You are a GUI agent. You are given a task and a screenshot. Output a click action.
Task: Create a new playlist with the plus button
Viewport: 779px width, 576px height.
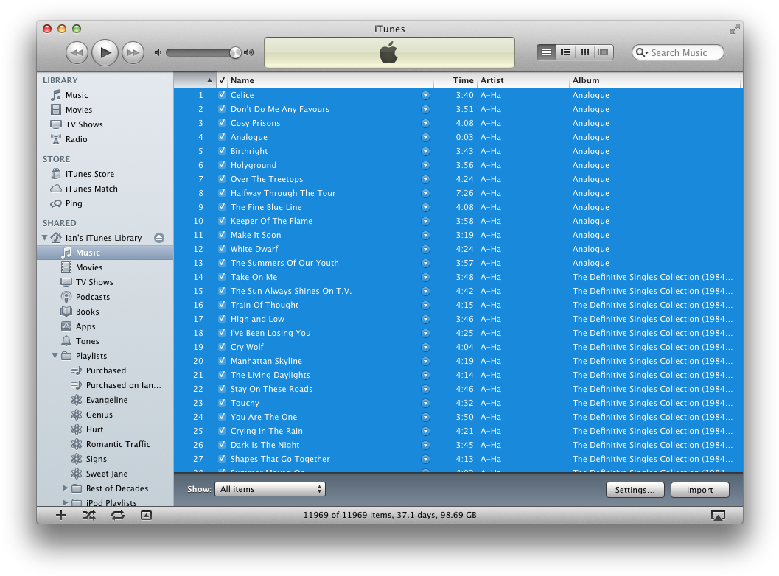pos(60,515)
